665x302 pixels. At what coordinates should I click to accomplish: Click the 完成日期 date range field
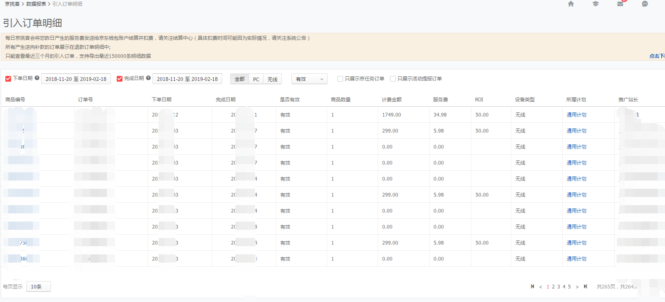click(x=187, y=79)
